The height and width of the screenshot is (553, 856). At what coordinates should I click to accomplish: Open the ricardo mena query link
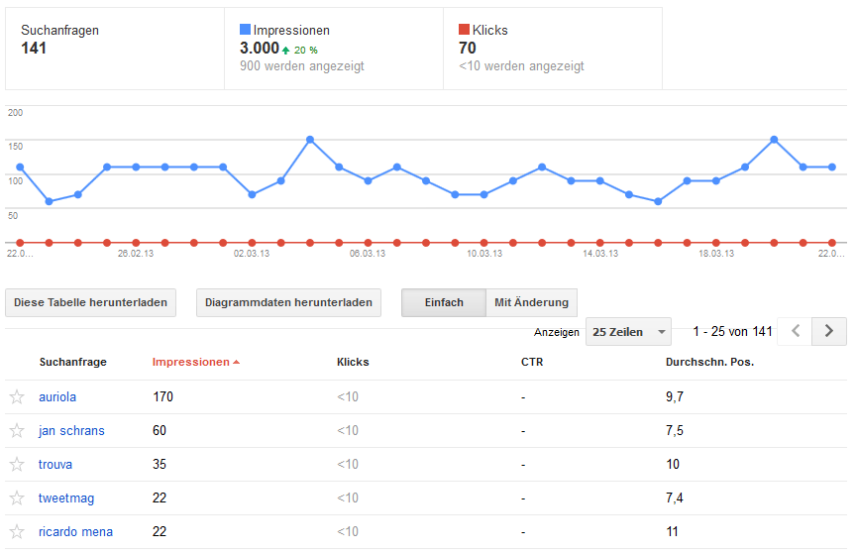tap(75, 532)
